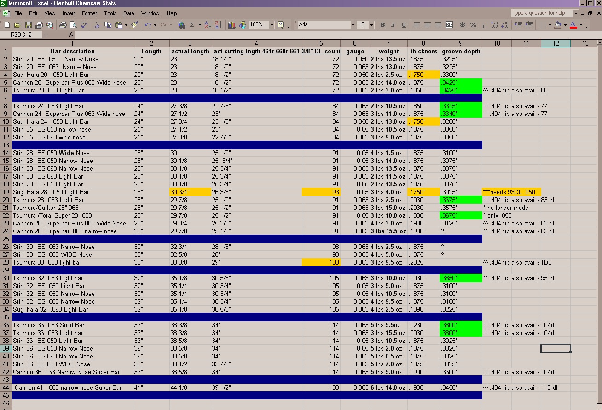Click the Copy icon
This screenshot has width=602, height=410.
click(x=108, y=25)
